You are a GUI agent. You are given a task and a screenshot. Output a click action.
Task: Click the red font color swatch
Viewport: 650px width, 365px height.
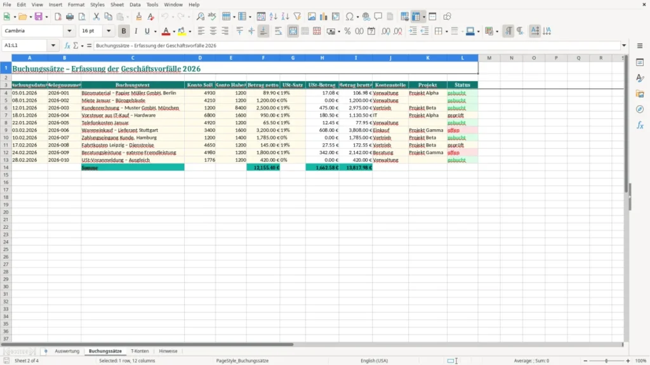[166, 31]
